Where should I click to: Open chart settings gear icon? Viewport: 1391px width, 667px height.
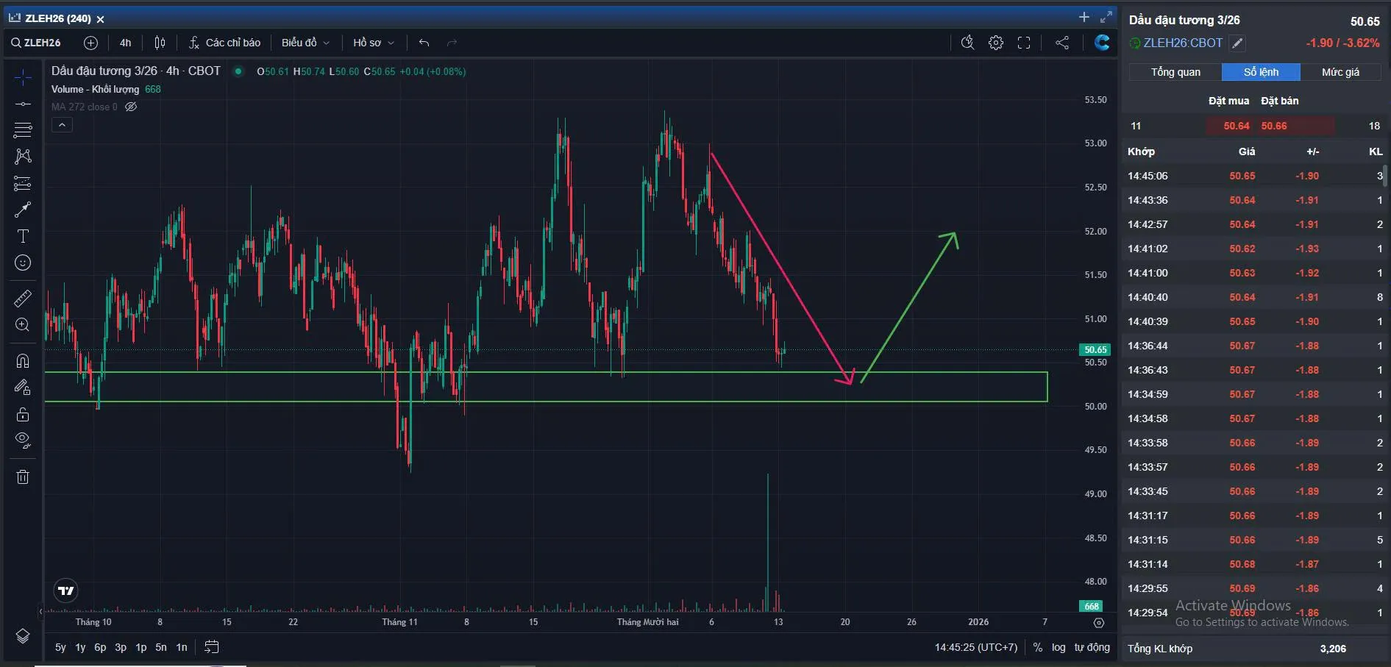point(995,43)
